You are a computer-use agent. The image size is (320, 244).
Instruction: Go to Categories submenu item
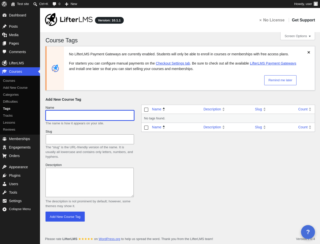tap(11, 95)
